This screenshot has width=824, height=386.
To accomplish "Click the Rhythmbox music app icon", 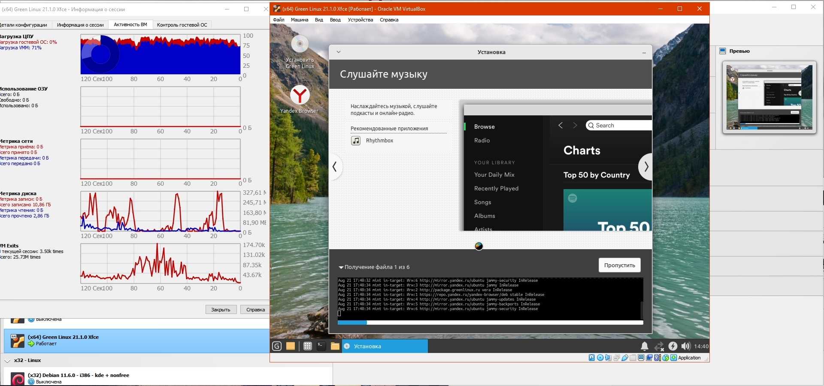I will coord(356,141).
